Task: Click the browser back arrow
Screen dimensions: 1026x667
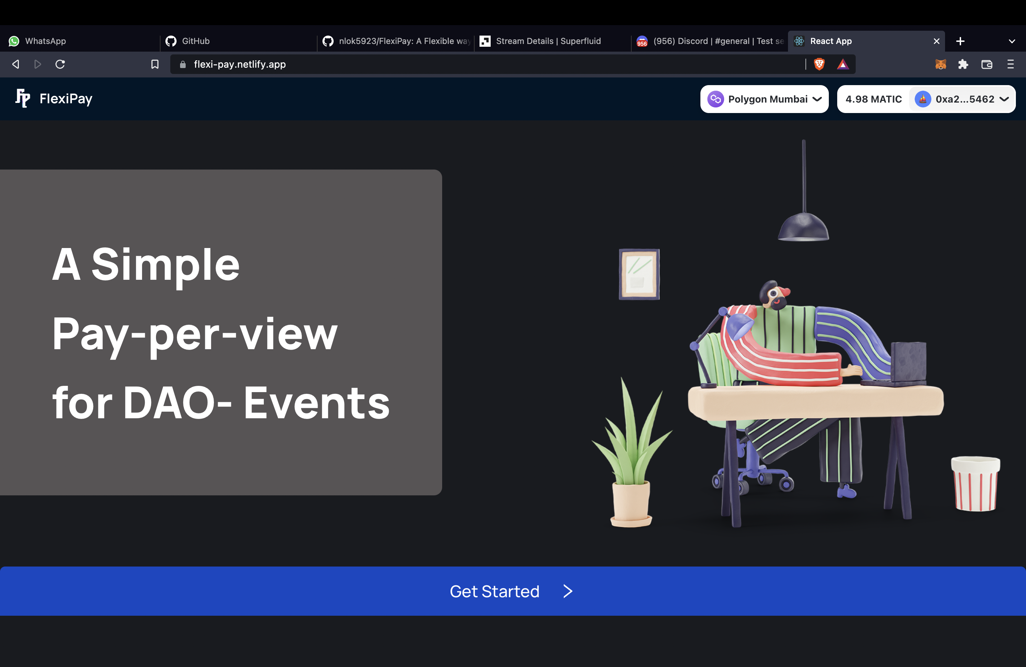Action: (16, 64)
